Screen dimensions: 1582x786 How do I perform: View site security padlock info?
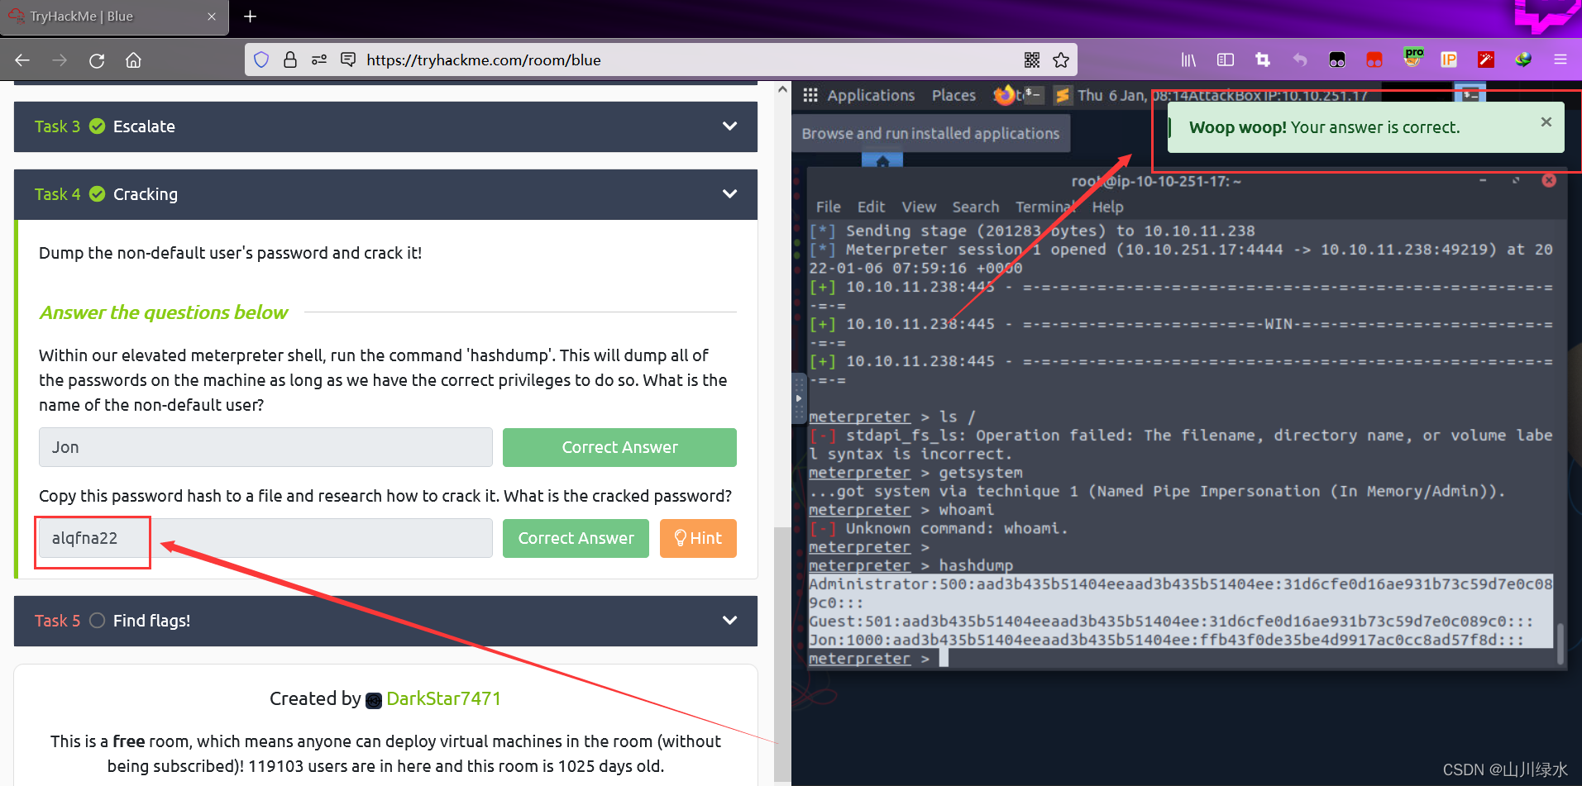click(x=290, y=60)
